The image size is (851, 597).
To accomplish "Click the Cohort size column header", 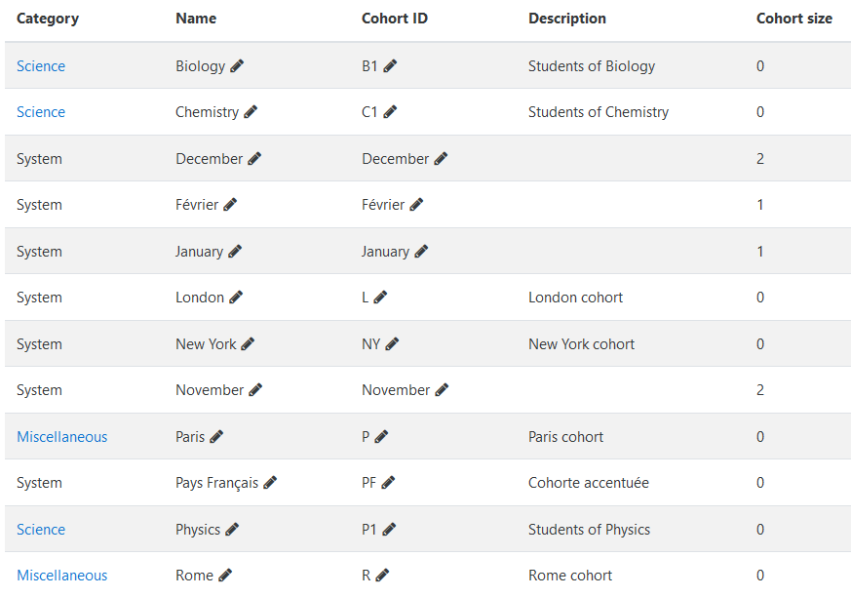I will [794, 19].
